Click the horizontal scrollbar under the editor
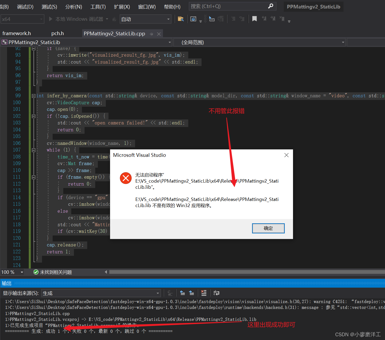 coord(247,272)
